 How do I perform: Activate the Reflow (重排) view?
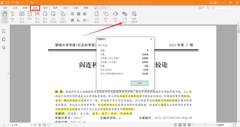(x=30, y=15)
